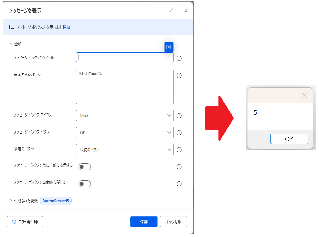Open the default button dropdown
The height and width of the screenshot is (237, 319).
pyautogui.click(x=125, y=150)
